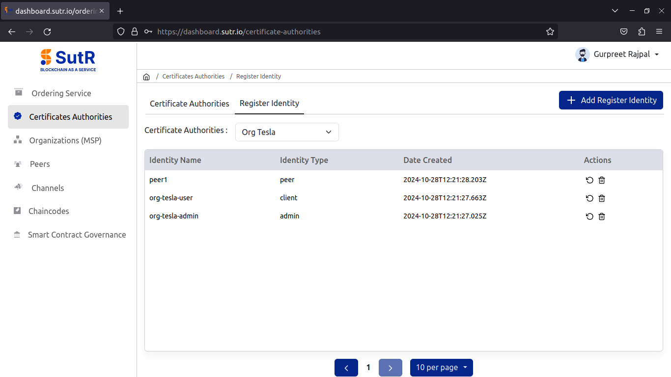Reload the page in the browser
The height and width of the screenshot is (377, 671).
(x=47, y=32)
